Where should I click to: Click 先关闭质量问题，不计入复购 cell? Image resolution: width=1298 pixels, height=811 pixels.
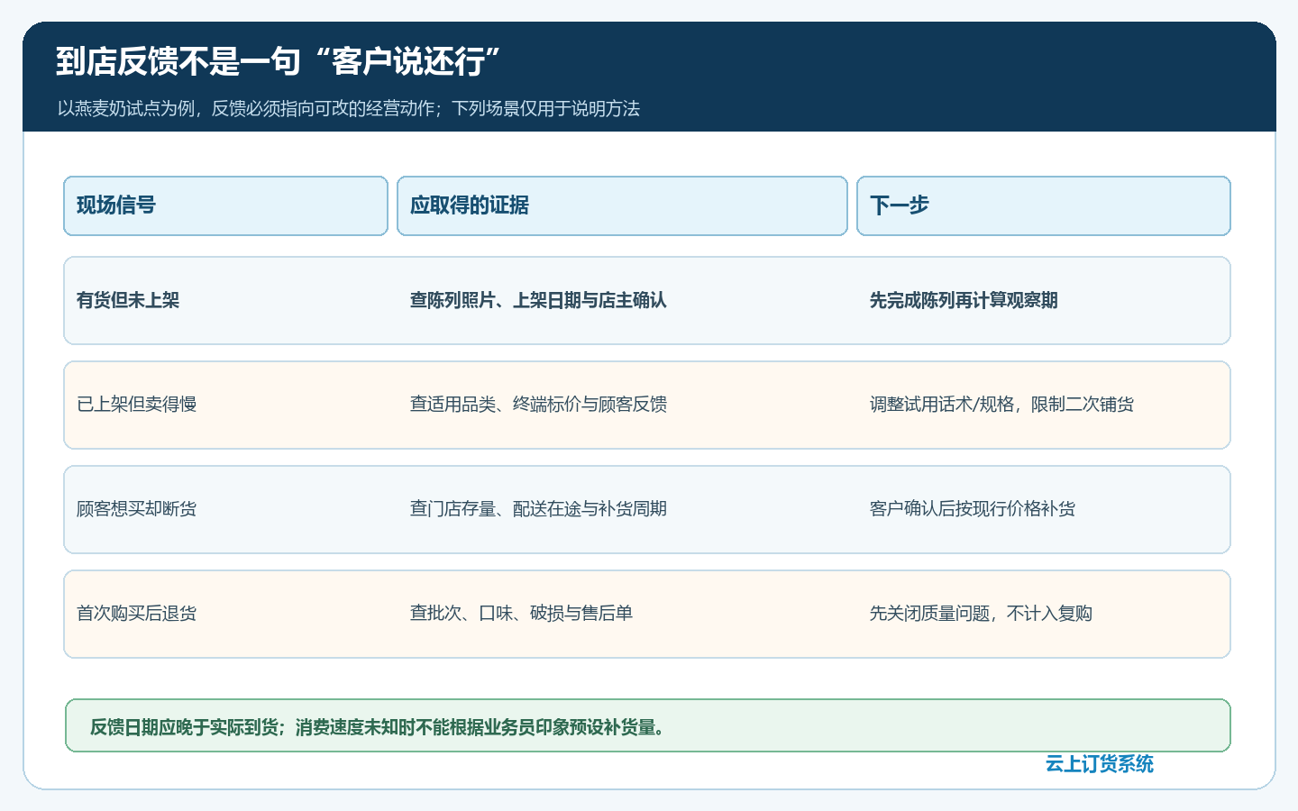(981, 614)
